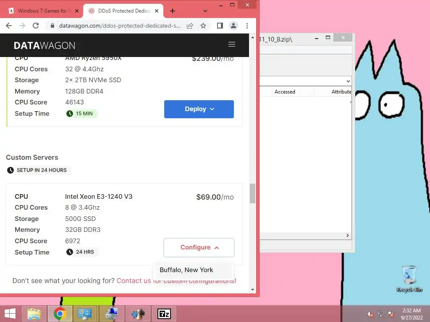
Task: Open the Windows Start button
Action: tap(10, 314)
